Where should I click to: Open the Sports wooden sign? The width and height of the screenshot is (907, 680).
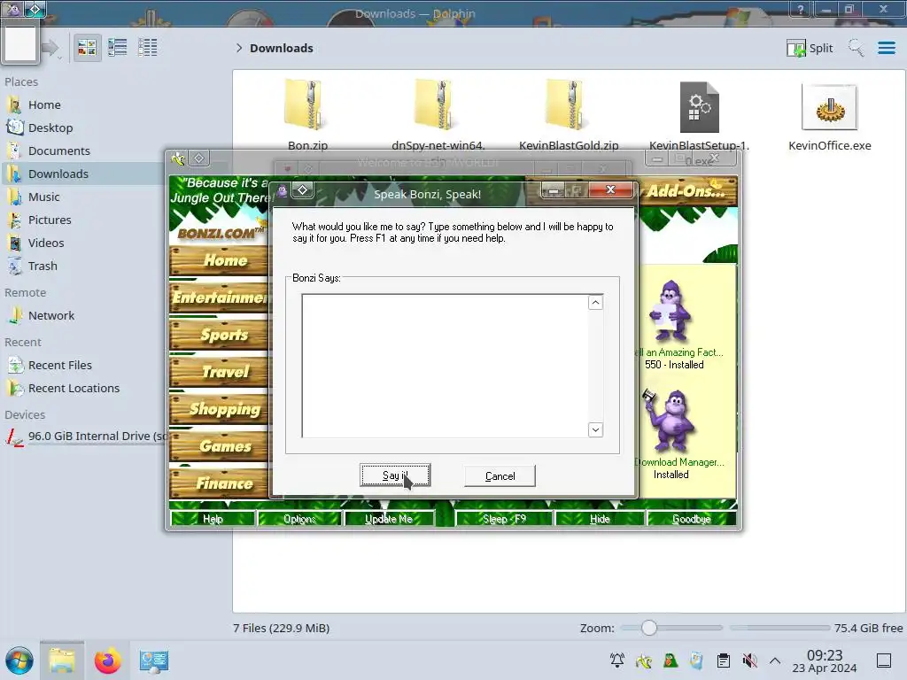click(220, 334)
